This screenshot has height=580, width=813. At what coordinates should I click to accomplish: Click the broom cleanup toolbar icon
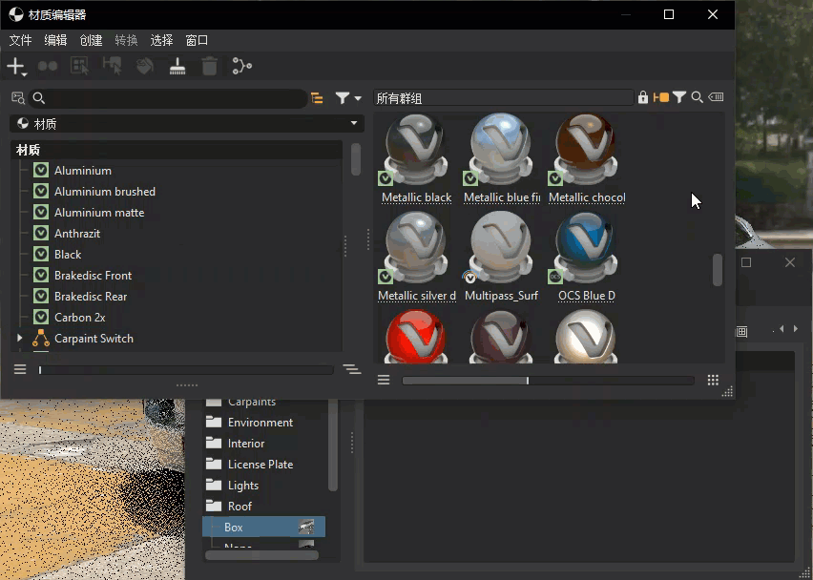pyautogui.click(x=177, y=67)
